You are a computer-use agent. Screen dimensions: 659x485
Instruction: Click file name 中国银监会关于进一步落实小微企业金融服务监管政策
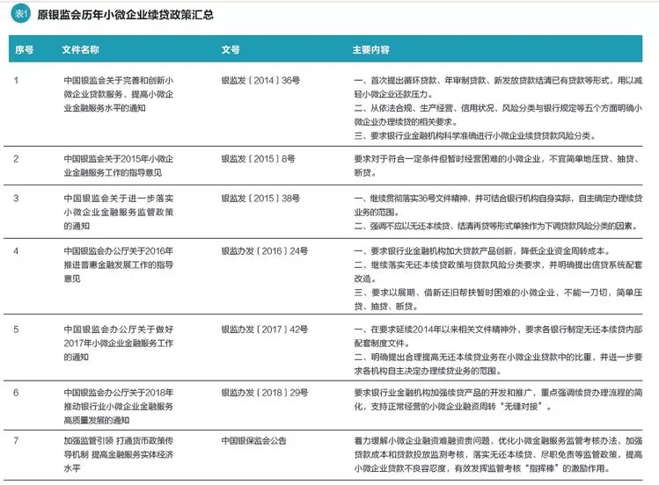coord(119,213)
